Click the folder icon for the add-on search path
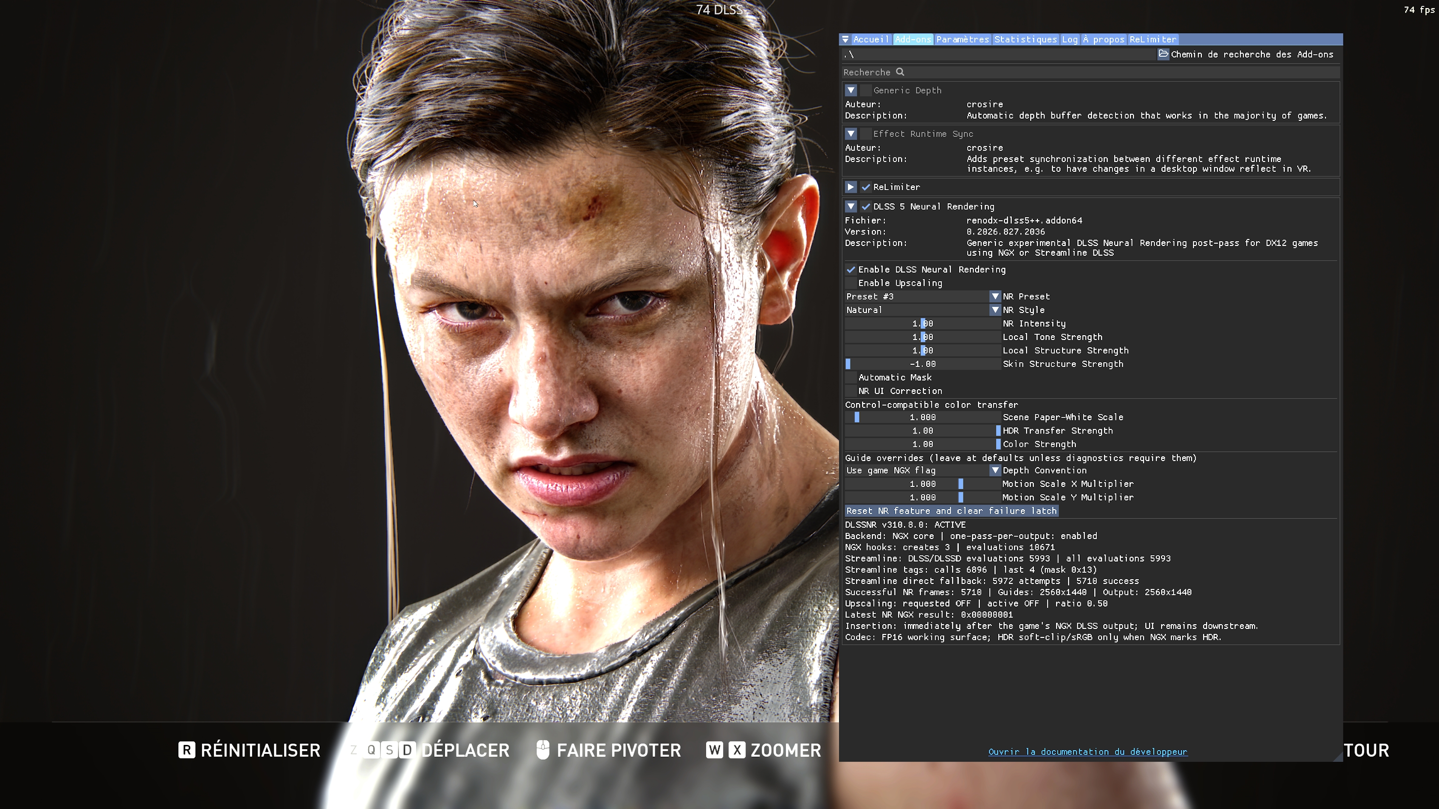Image resolution: width=1439 pixels, height=809 pixels. [1163, 54]
